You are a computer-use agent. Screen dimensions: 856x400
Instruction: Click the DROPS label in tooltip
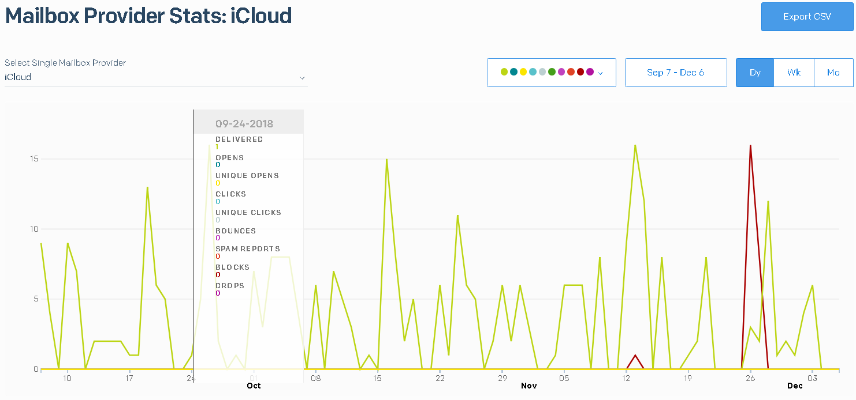(x=230, y=286)
